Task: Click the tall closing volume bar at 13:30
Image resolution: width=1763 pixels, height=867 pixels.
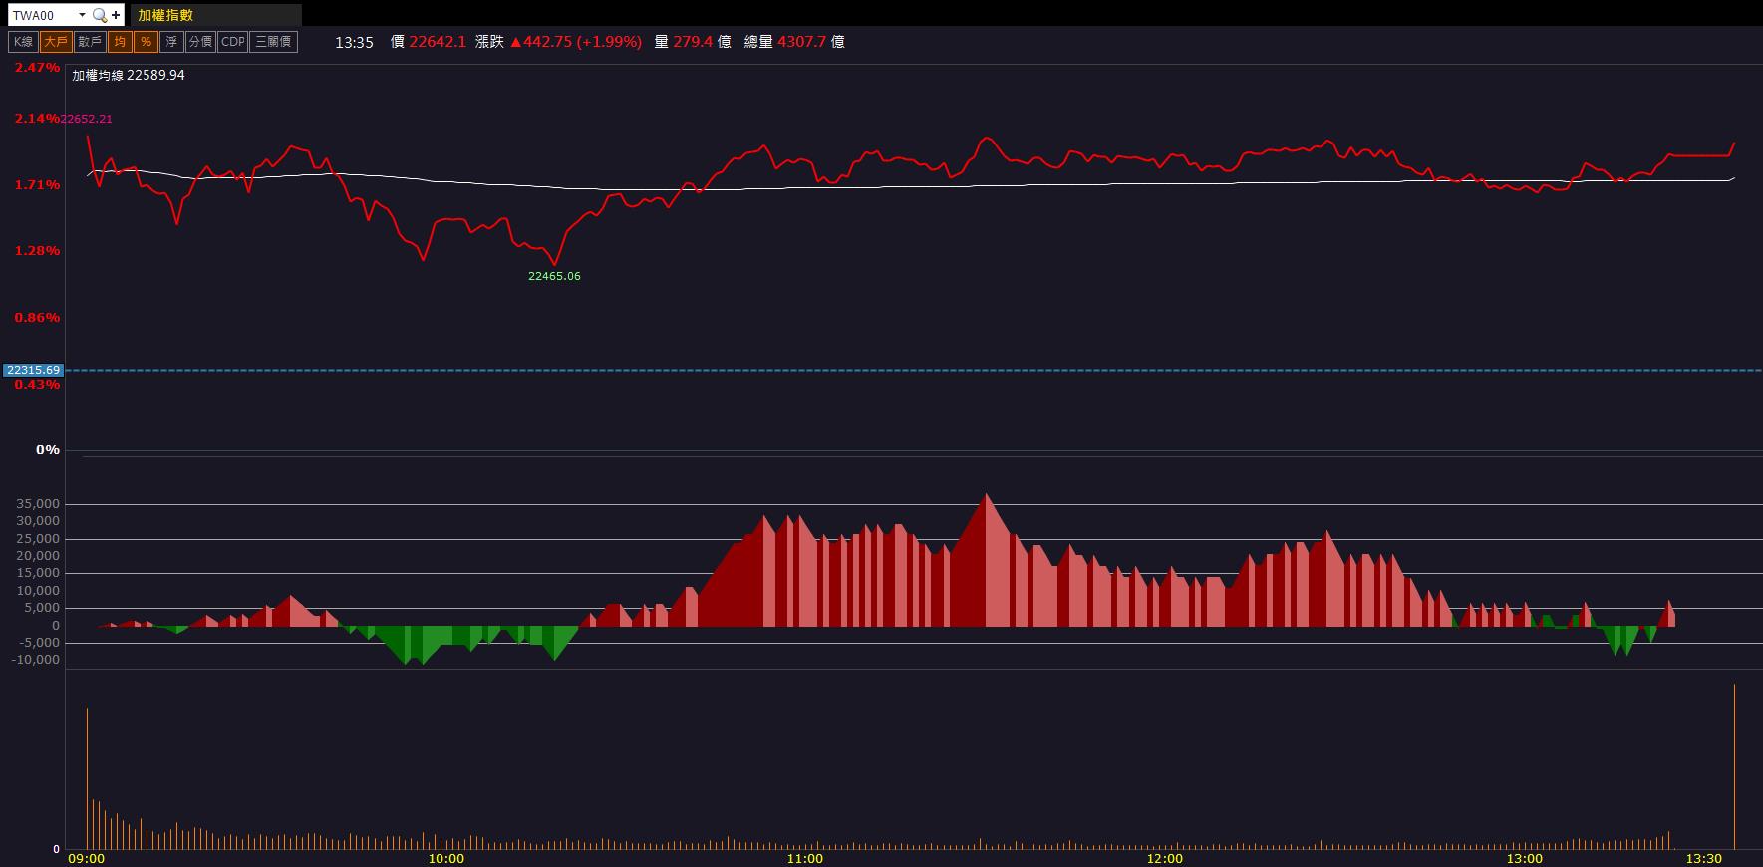Action: pyautogui.click(x=1735, y=766)
